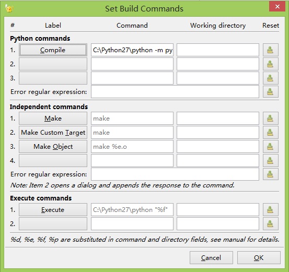Click the Make Object label button
This screenshot has width=289, height=272.
pyautogui.click(x=53, y=146)
